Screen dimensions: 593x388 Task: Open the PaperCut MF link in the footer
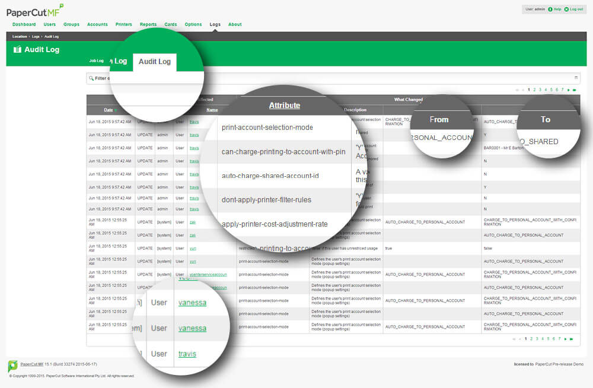pyautogui.click(x=32, y=364)
